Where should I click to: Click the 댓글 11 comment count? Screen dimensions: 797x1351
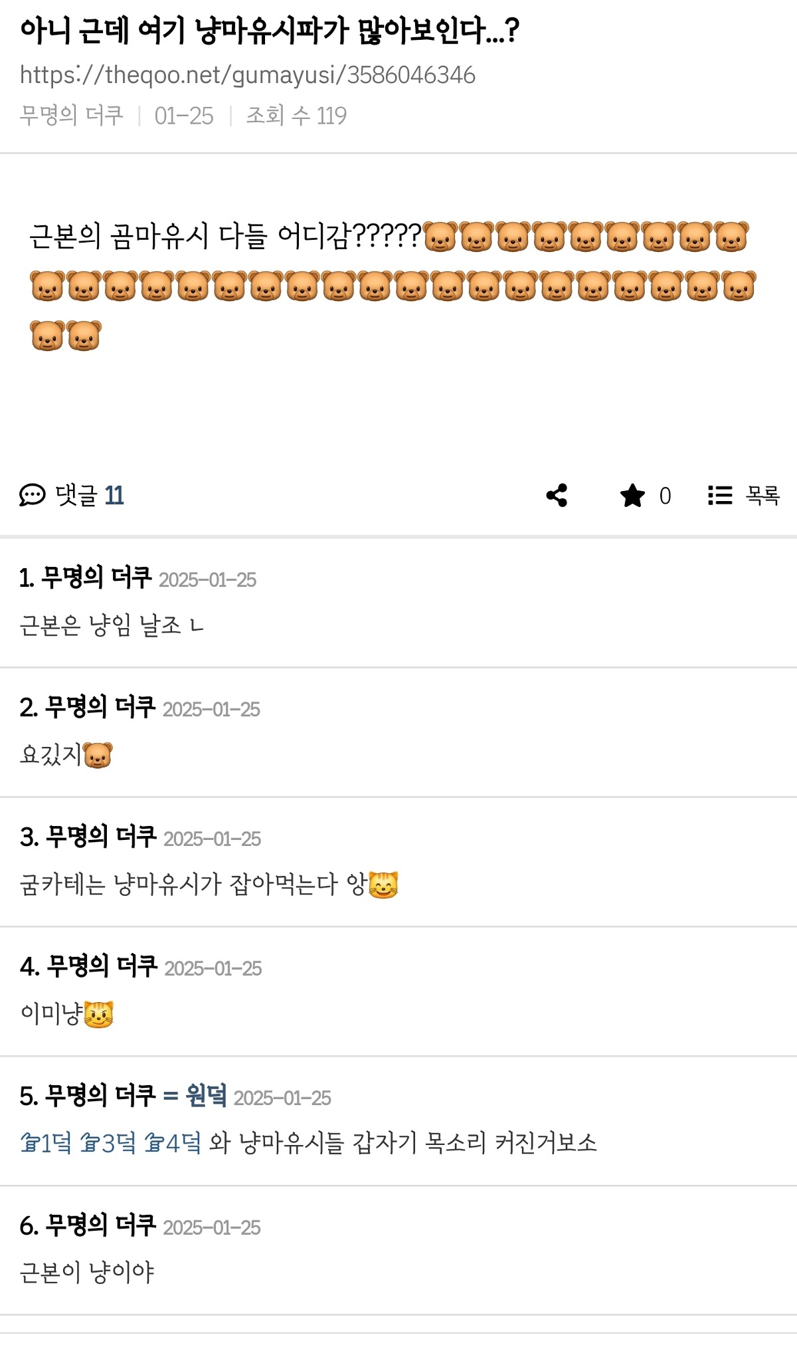[x=90, y=495]
